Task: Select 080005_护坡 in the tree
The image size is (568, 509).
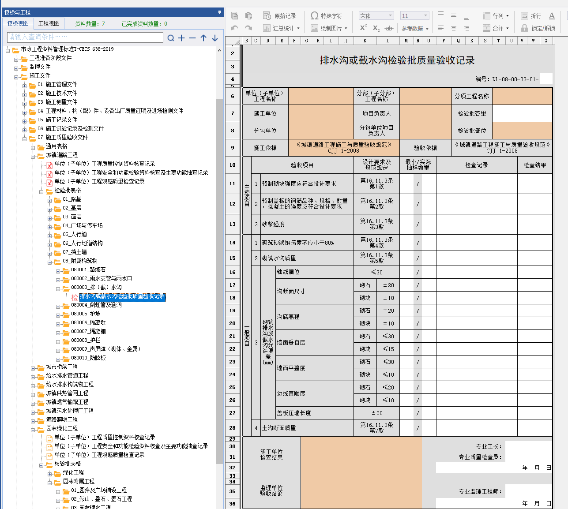Action: click(86, 314)
